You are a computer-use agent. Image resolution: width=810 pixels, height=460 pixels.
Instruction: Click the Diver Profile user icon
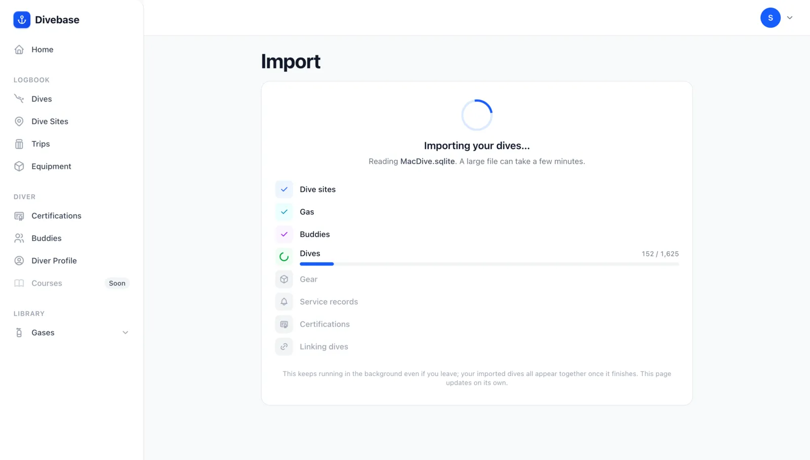(19, 261)
